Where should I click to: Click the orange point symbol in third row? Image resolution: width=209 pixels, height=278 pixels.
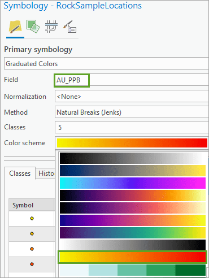pyautogui.click(x=32, y=249)
